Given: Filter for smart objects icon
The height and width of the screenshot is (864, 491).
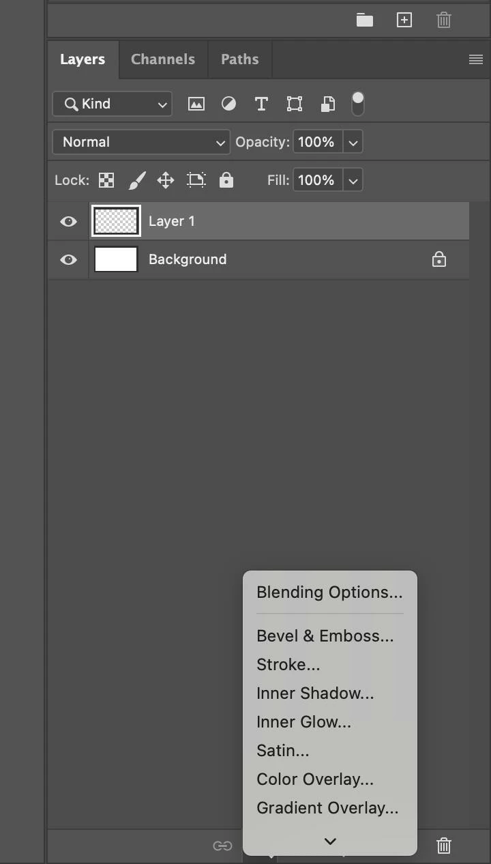Looking at the screenshot, I should click(x=327, y=104).
